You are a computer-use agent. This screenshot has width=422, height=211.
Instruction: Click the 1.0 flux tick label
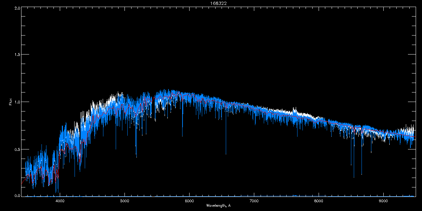pos(17,102)
